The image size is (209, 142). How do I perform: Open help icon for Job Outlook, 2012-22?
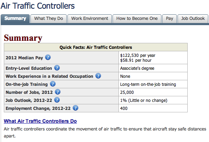57,100
